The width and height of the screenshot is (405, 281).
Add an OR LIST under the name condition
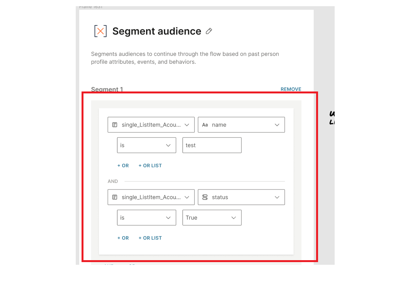(150, 166)
